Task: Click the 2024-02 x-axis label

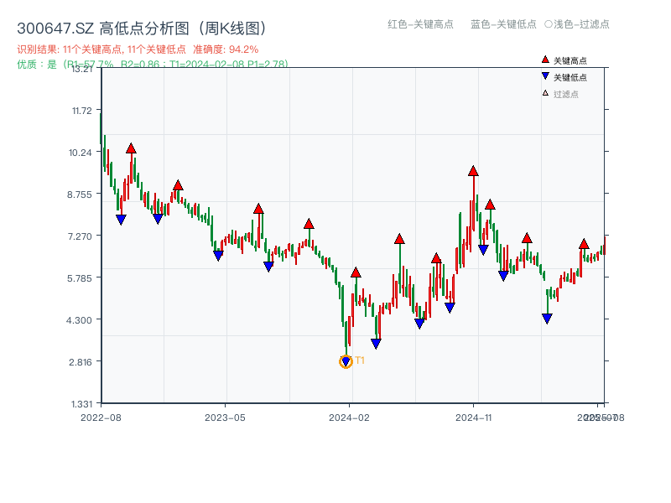Action: pos(349,417)
